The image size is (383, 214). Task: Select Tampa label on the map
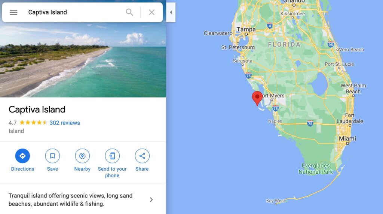pyautogui.click(x=246, y=29)
